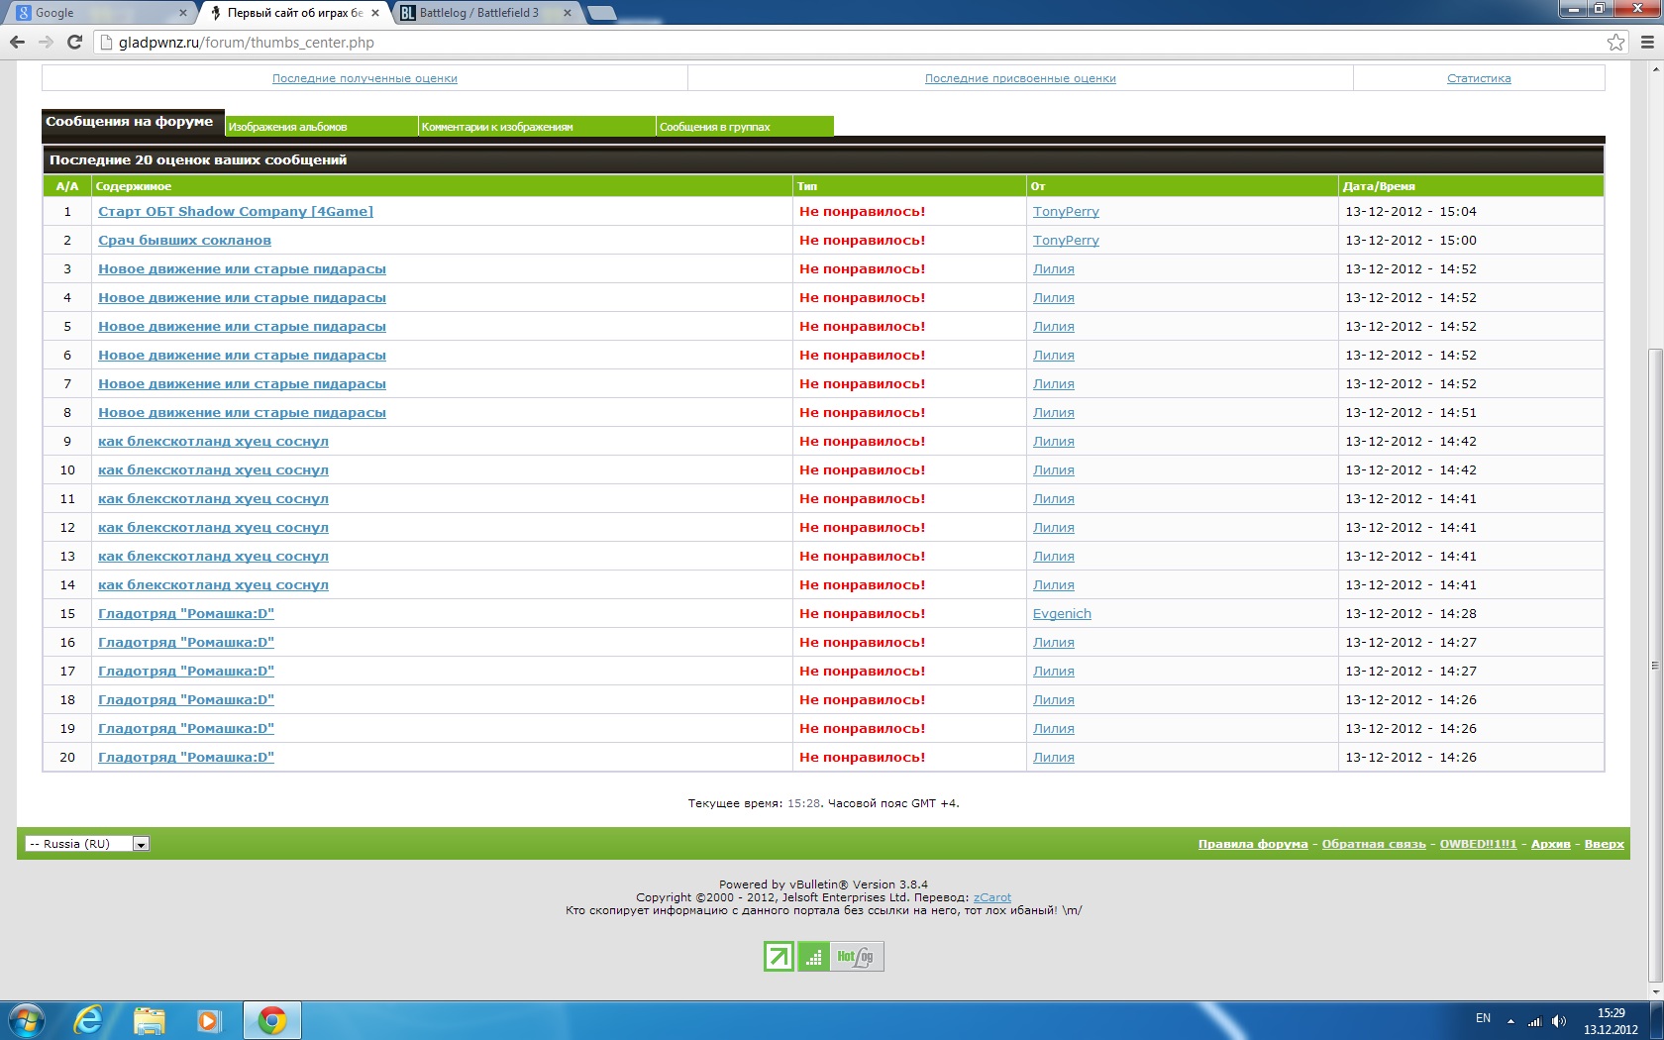Expand the Russia (RU) language dropdown
Image resolution: width=1664 pixels, height=1040 pixels.
click(141, 844)
